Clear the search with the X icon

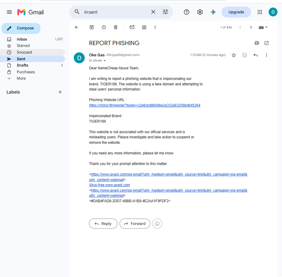tap(153, 12)
